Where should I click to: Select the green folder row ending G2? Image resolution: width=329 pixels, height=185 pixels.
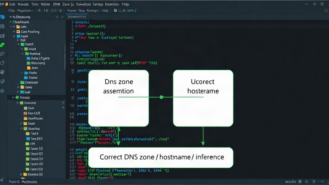click(34, 154)
